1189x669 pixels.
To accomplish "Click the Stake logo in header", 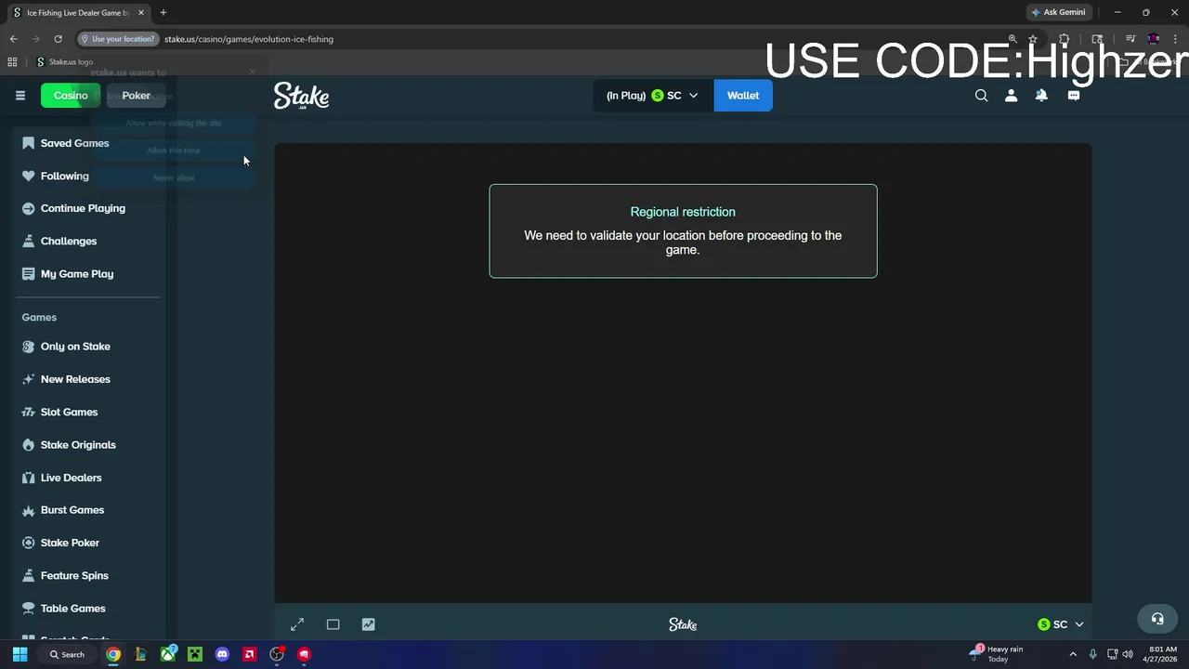I will point(301,96).
